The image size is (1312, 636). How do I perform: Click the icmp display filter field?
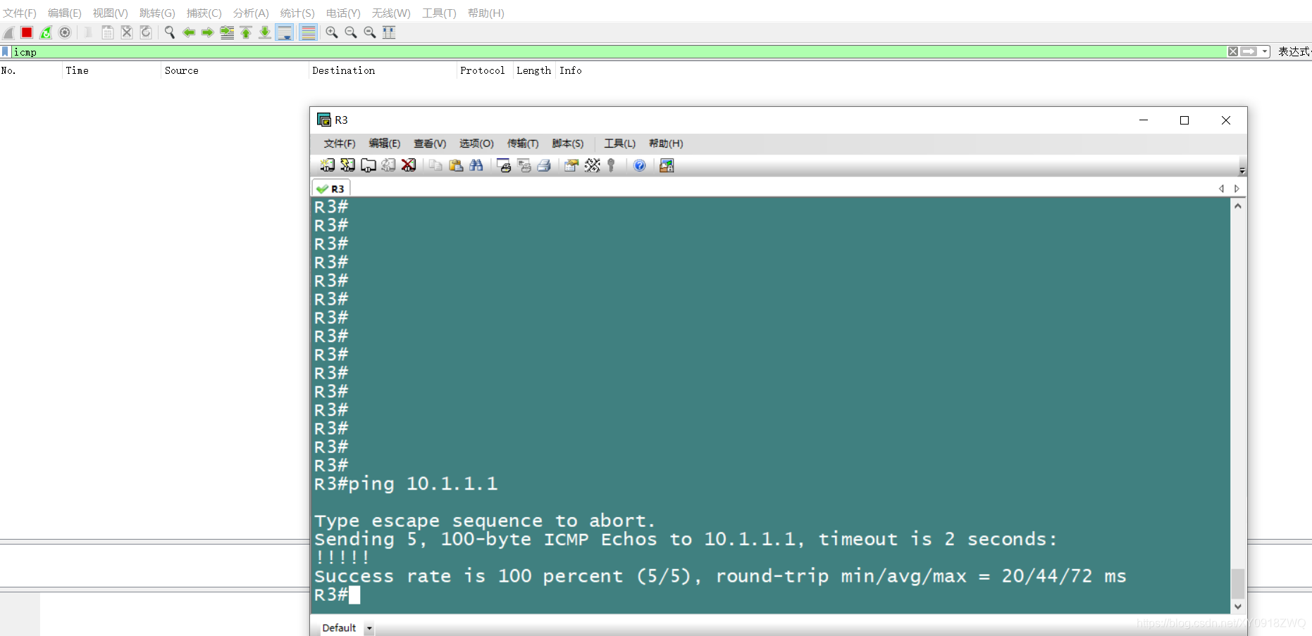pos(619,51)
